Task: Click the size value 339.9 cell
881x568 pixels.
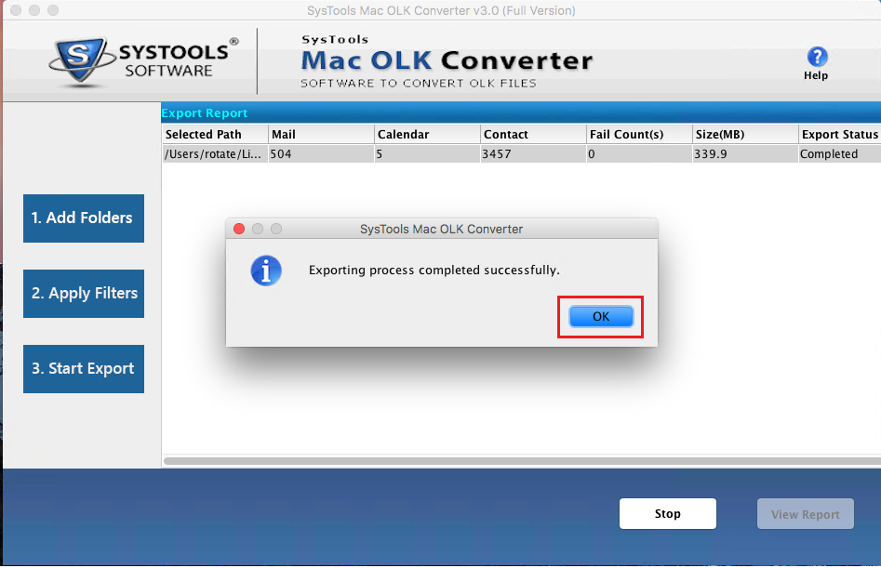Action: point(745,154)
